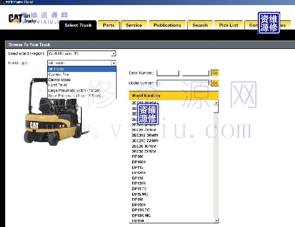Click Go next to Serial Number
This screenshot has height=227, width=295.
click(215, 73)
